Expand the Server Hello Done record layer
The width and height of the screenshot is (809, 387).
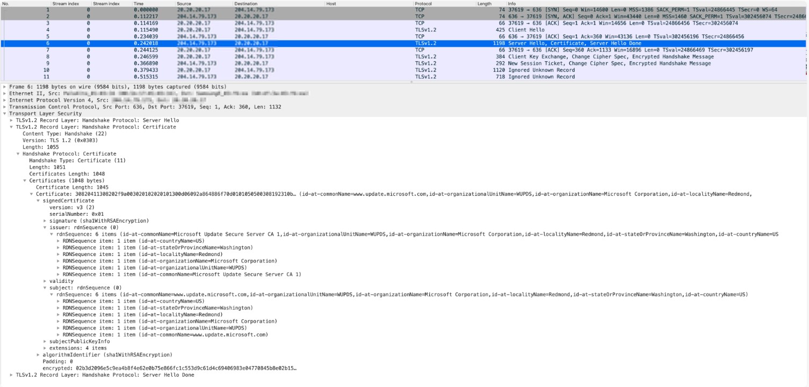(x=11, y=375)
